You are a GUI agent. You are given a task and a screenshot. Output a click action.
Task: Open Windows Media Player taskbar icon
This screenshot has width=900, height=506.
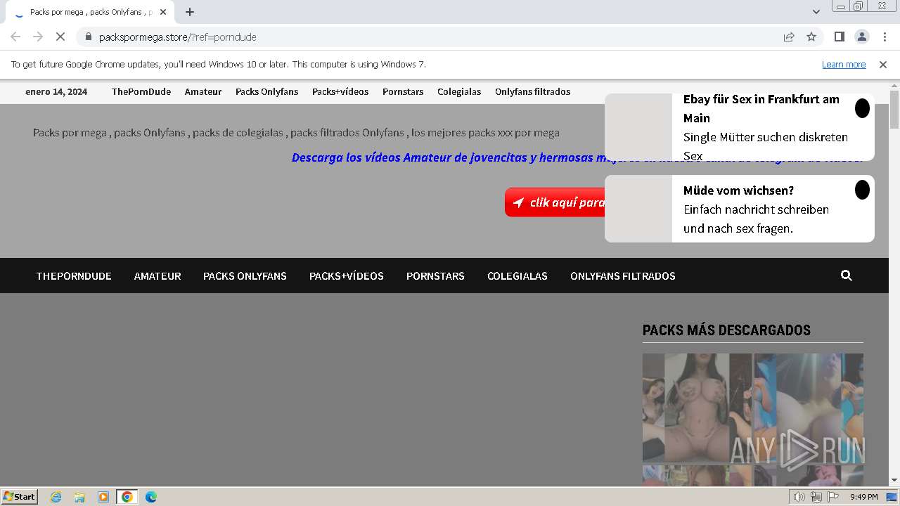coord(103,497)
